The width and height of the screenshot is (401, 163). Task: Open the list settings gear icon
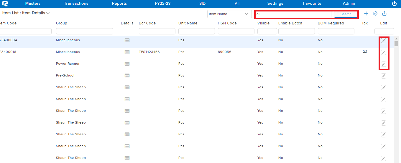[x=375, y=14]
